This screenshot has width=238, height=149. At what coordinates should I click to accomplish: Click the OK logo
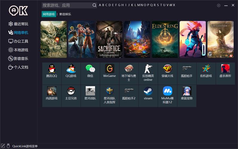tap(18, 11)
